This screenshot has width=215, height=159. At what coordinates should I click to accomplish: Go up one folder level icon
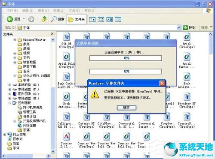pyautogui.click(x=44, y=19)
